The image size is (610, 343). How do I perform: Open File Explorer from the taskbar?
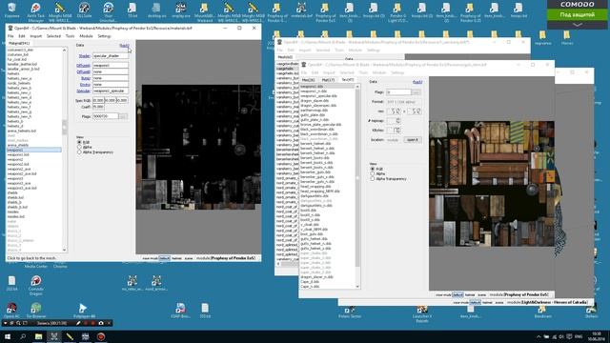38,336
